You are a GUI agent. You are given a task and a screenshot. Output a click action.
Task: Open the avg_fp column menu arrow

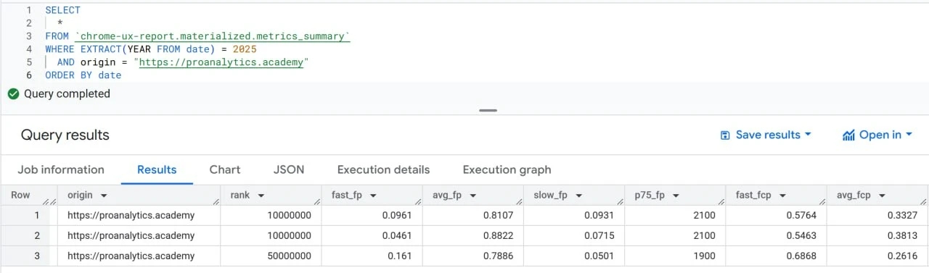(x=472, y=196)
